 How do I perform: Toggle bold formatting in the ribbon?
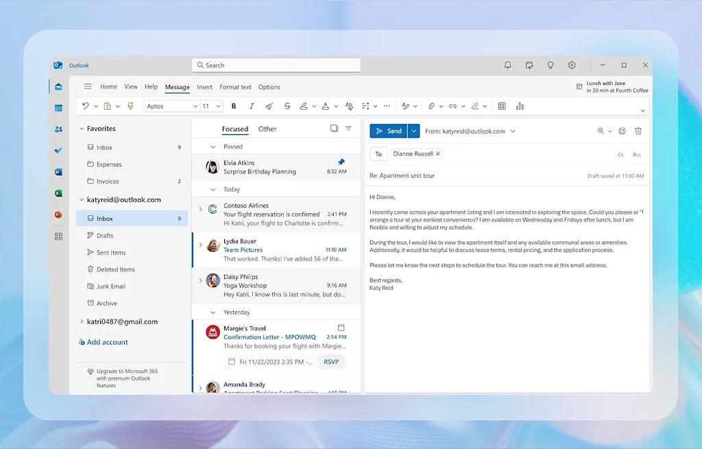pos(234,106)
